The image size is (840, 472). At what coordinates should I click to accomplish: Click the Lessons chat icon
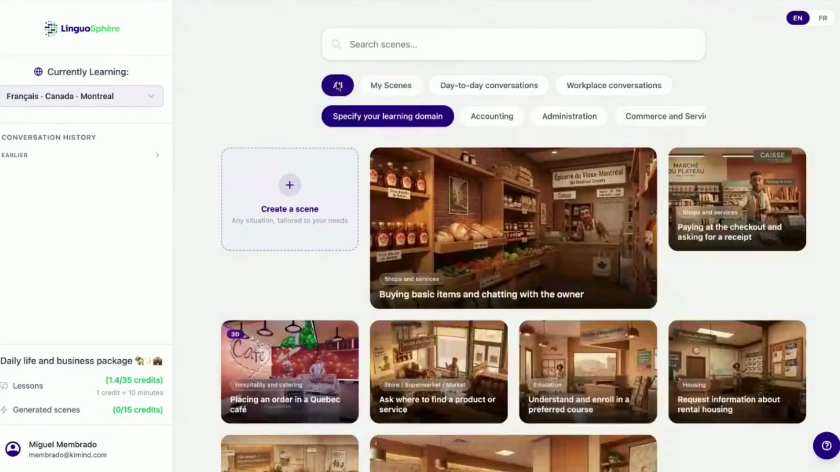tap(4, 385)
